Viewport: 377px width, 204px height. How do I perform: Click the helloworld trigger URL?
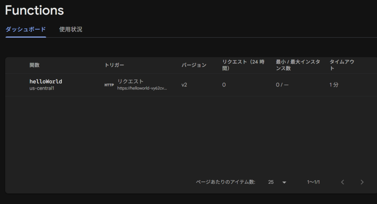(142, 88)
